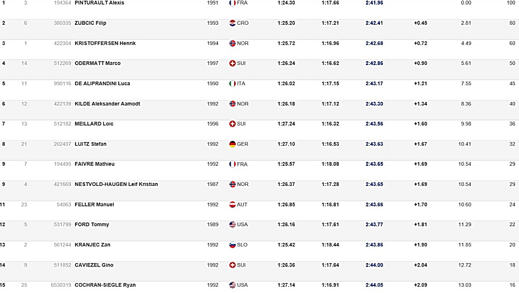
Task: Select MEILLARD Loic name in results
Action: (x=94, y=124)
